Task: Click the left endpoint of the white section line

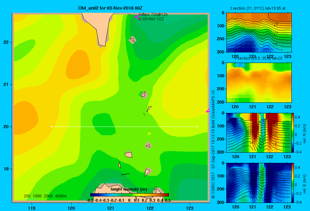Action: click(x=51, y=127)
